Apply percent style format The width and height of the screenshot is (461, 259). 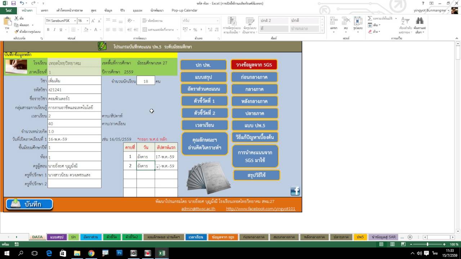[x=195, y=29]
